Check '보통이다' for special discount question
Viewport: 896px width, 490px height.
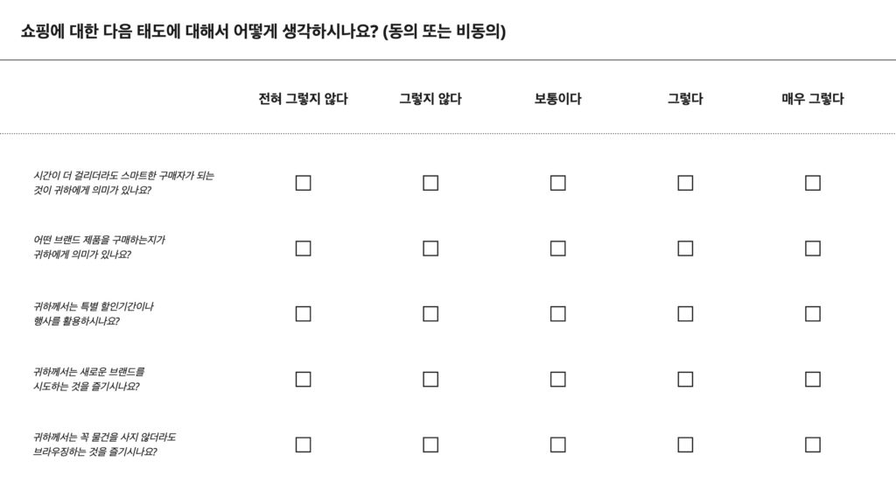click(557, 314)
